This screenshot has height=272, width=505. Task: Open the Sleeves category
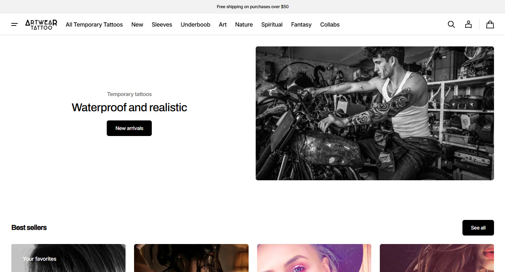coord(162,24)
